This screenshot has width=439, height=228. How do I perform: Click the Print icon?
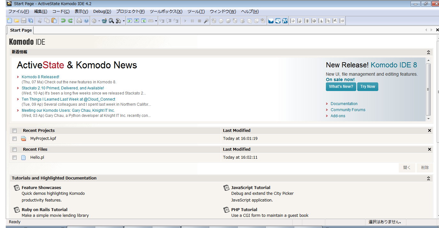79,21
